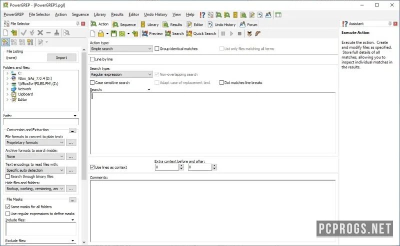Image resolution: width=400 pixels, height=246 pixels.
Task: Uncheck Use lines as context
Action: 92,167
